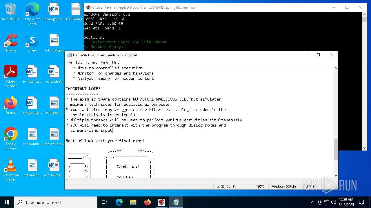The width and height of the screenshot is (371, 208).
Task: Click '1. Environment Check and File Secret' line
Action: click(x=126, y=42)
